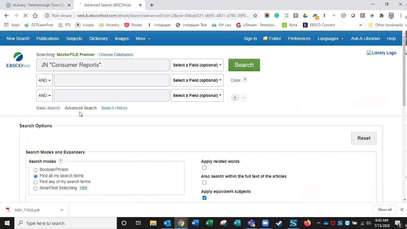Select Find all my search terms
The height and width of the screenshot is (229, 407).
(x=36, y=176)
